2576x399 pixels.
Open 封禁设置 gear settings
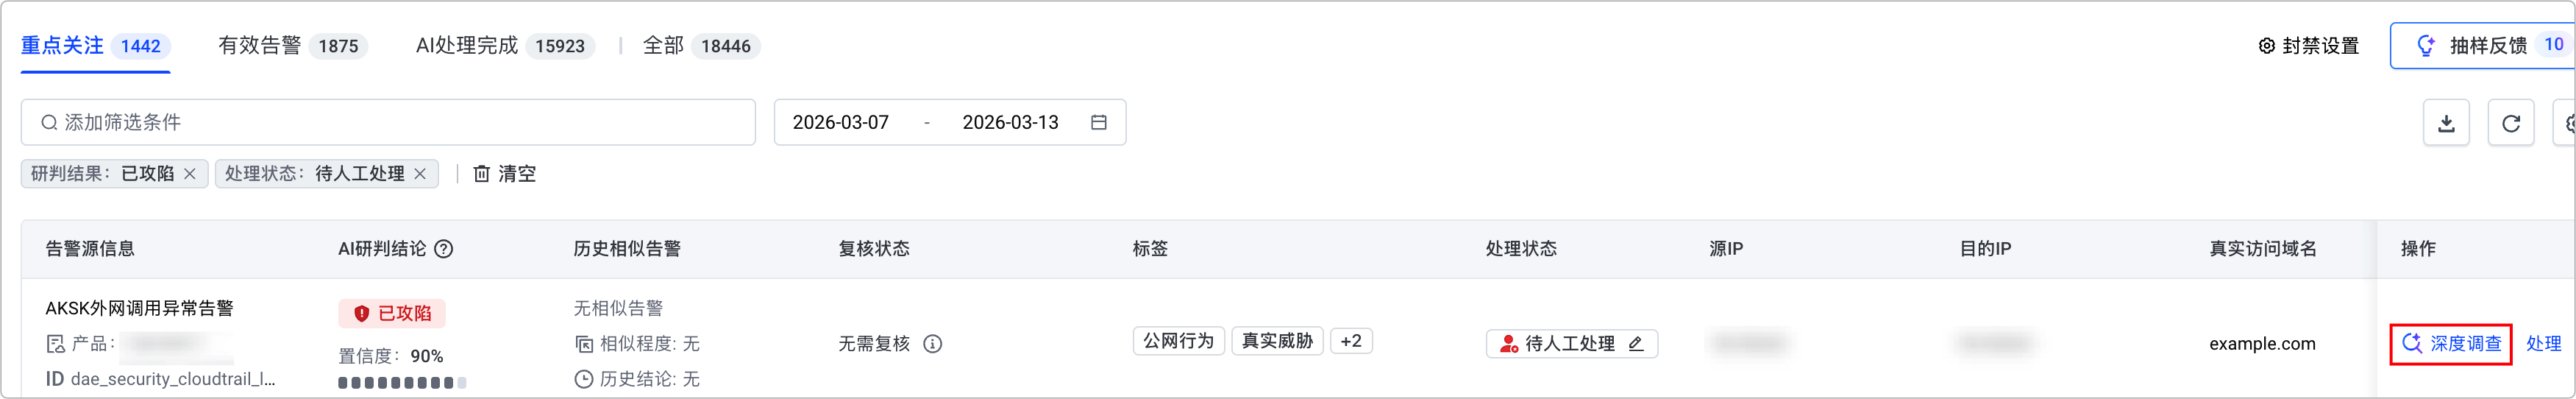[x=2308, y=46]
